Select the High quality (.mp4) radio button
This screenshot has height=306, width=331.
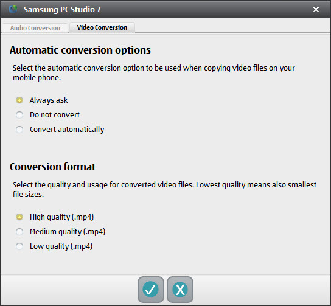(19, 217)
